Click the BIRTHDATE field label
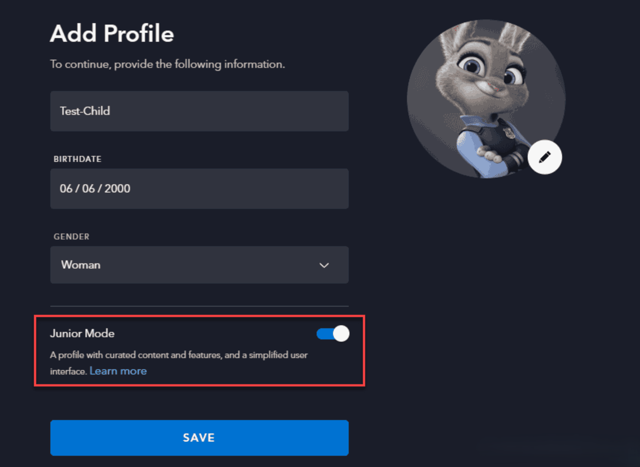This screenshot has width=640, height=467. [x=78, y=159]
